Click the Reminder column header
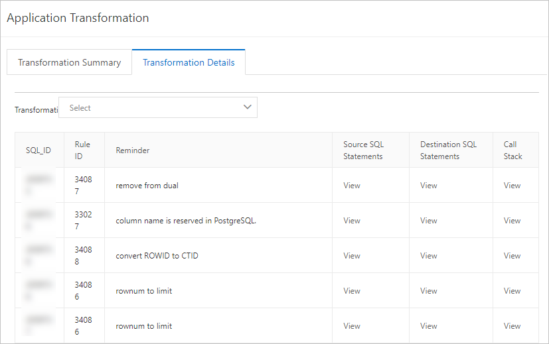Image resolution: width=549 pixels, height=344 pixels. coord(133,150)
